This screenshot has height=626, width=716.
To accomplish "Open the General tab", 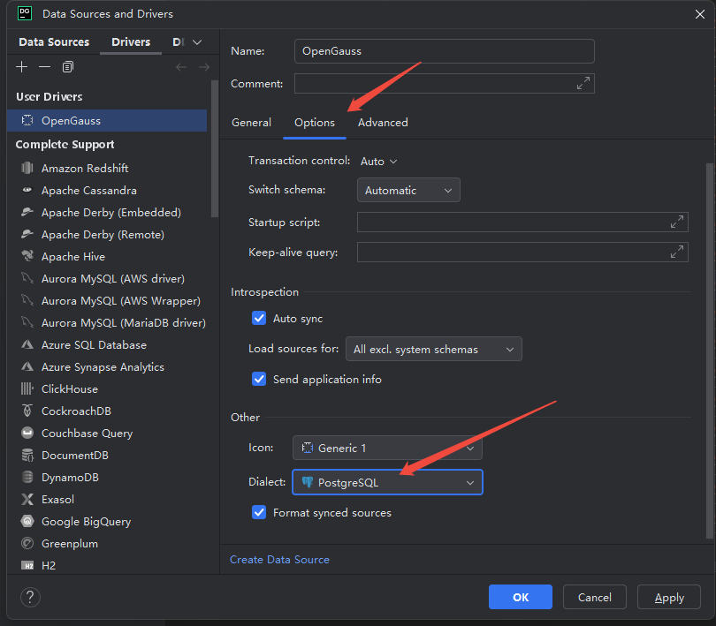I will pos(251,122).
